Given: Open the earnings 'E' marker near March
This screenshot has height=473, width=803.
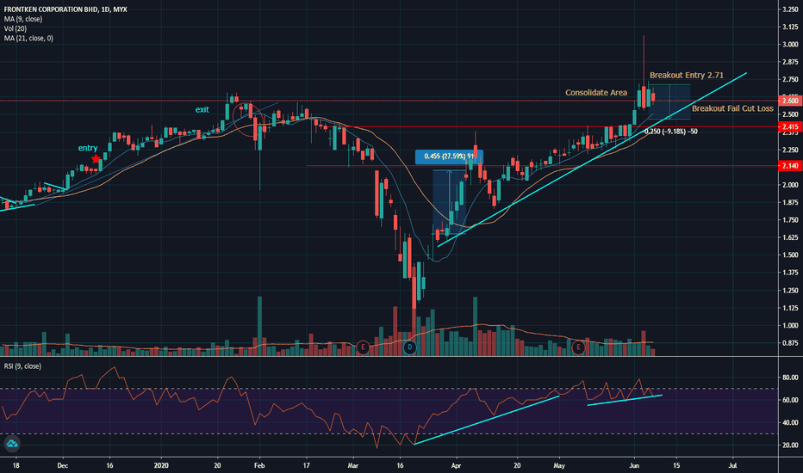Looking at the screenshot, I should point(363,347).
